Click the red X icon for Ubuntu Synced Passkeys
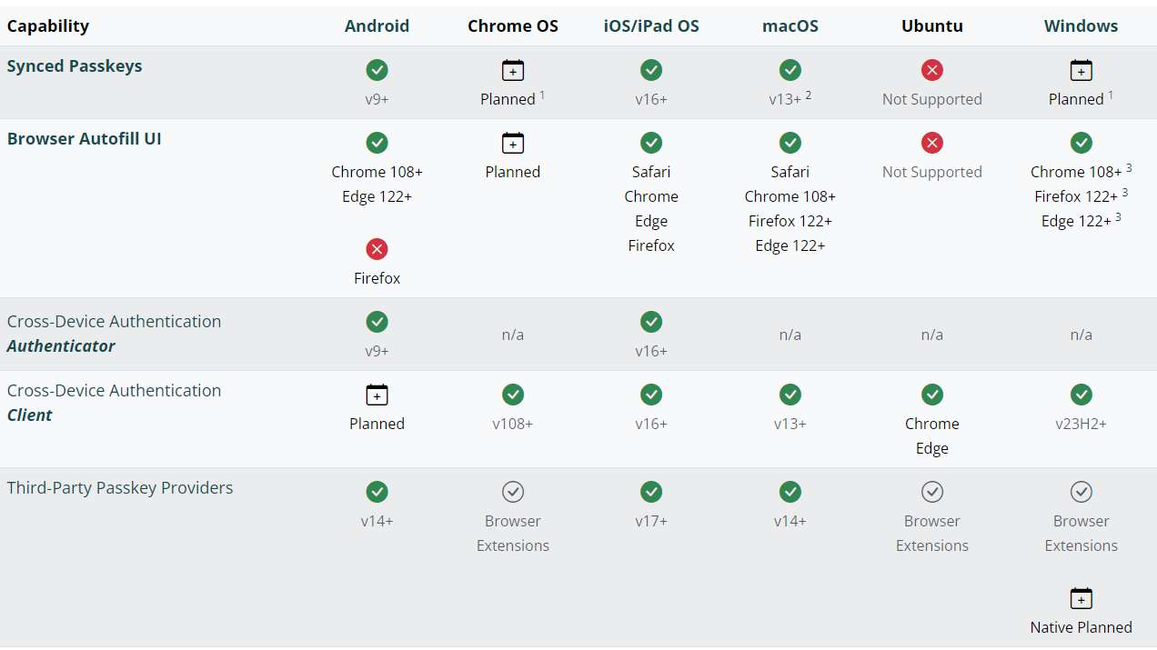 click(931, 70)
